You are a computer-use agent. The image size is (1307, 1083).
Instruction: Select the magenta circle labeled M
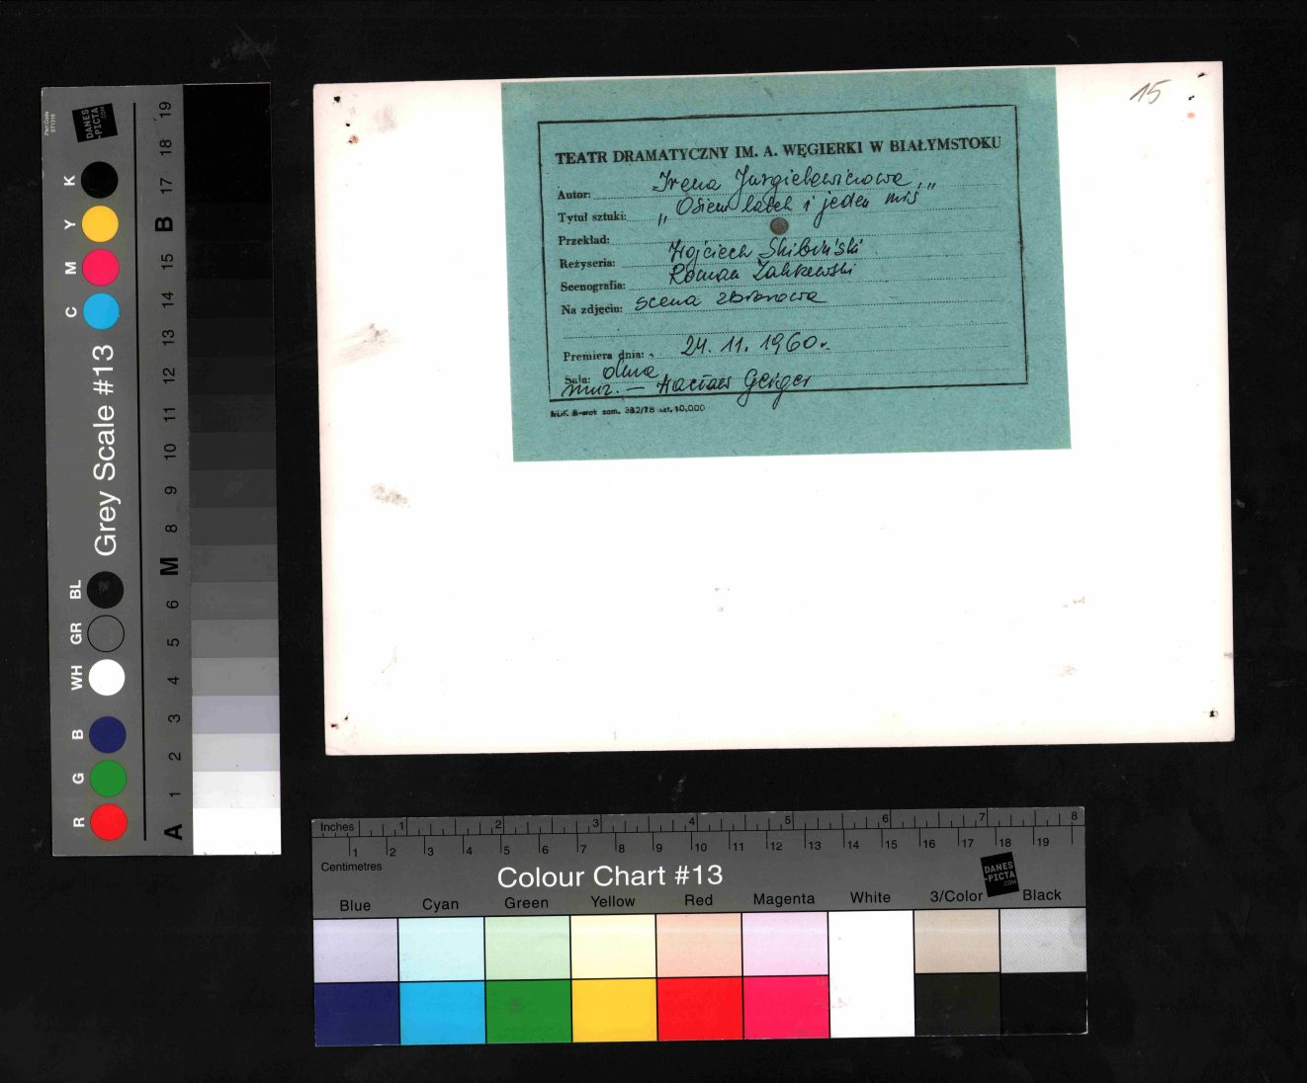[101, 268]
